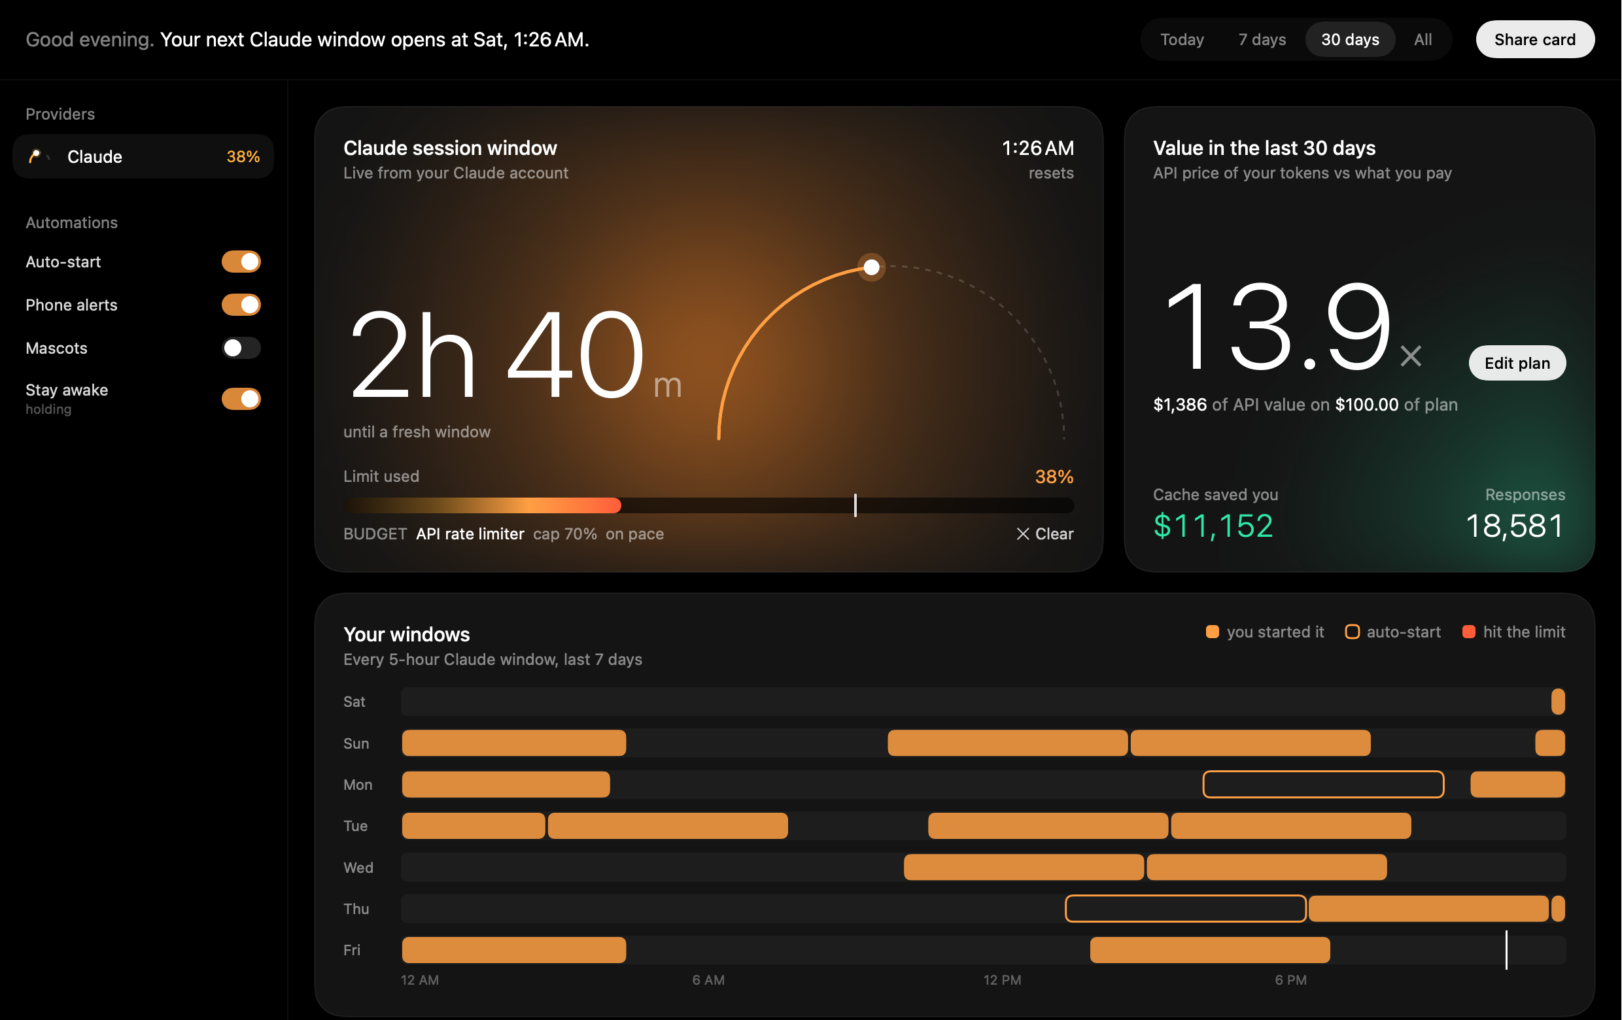Click the 'Automations' section label
The width and height of the screenshot is (1622, 1020).
tap(71, 222)
